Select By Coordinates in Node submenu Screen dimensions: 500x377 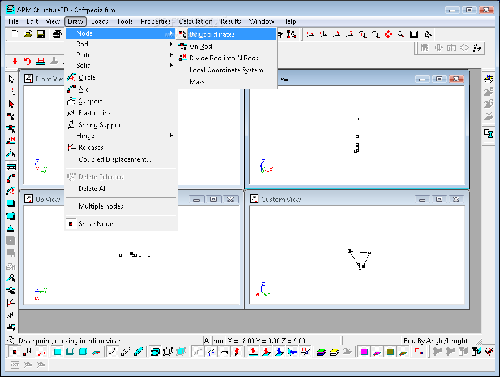pos(226,34)
